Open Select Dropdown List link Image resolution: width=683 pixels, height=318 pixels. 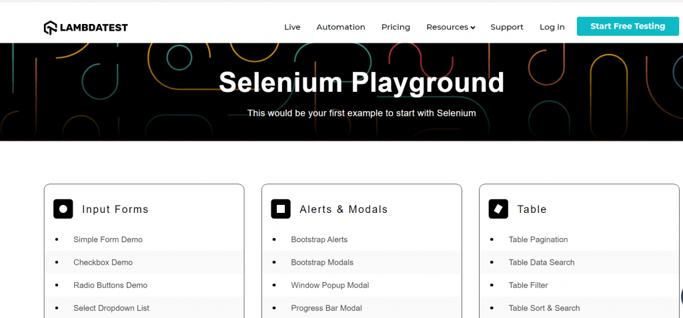click(111, 308)
